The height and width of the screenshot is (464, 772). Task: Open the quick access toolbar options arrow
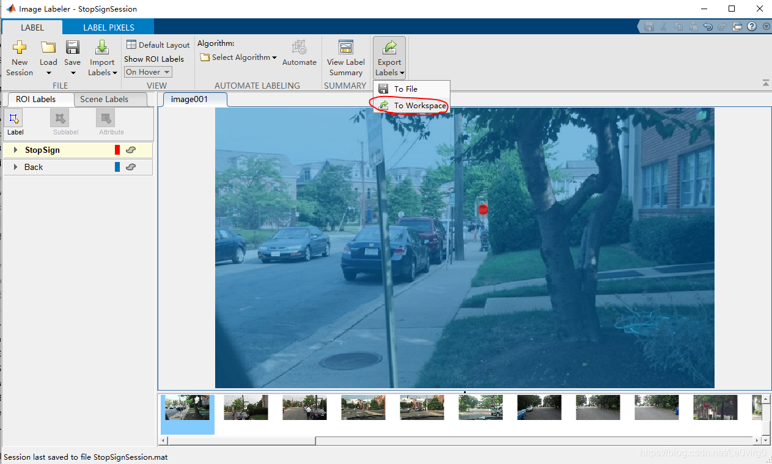click(766, 26)
